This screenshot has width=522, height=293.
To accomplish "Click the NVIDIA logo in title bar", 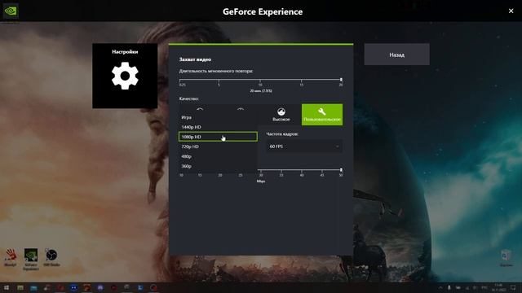I will click(x=11, y=11).
